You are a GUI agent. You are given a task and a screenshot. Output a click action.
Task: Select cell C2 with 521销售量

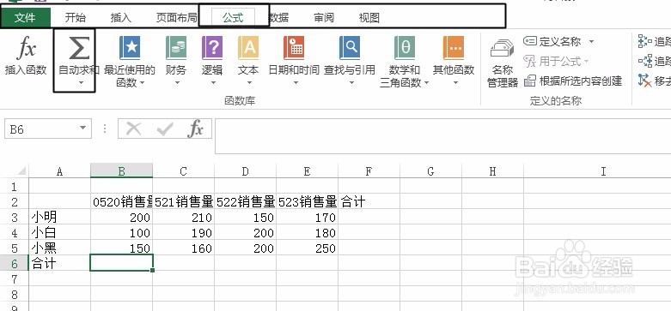pos(183,201)
